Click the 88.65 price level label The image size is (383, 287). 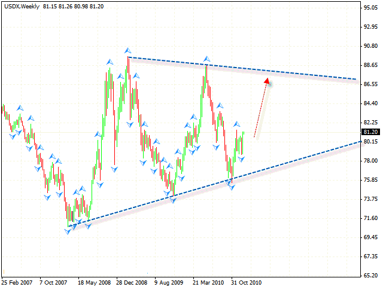click(370, 65)
